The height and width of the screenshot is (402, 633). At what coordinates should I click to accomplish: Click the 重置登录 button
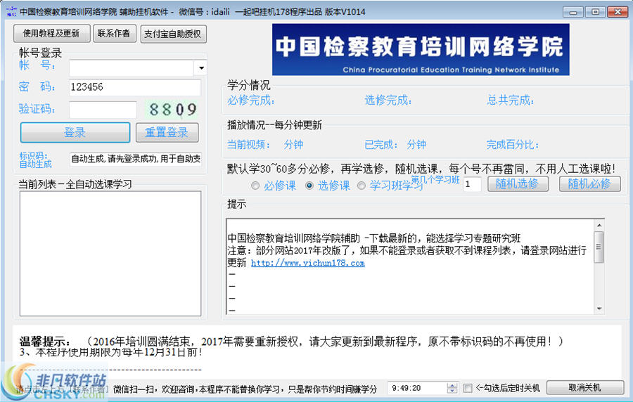(167, 132)
